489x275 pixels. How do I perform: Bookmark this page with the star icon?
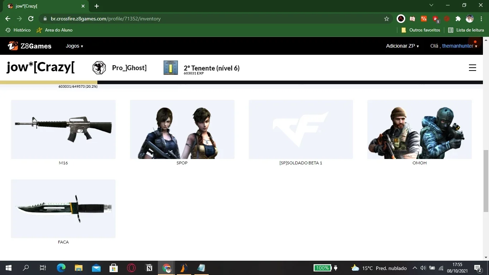click(x=387, y=19)
